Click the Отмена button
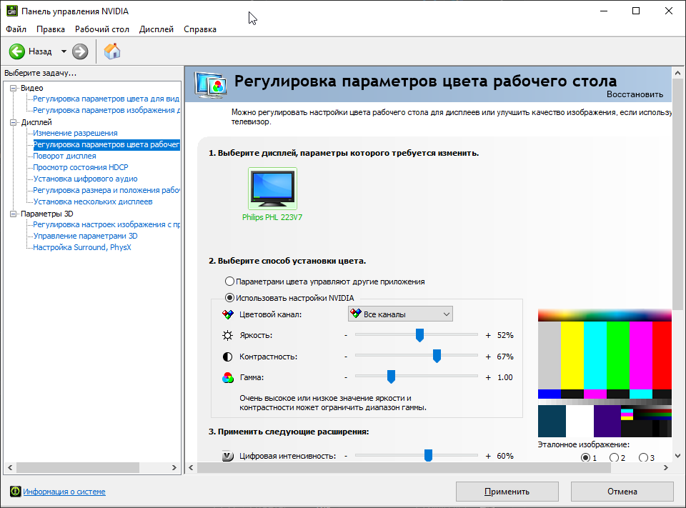686x508 pixels. coord(622,492)
